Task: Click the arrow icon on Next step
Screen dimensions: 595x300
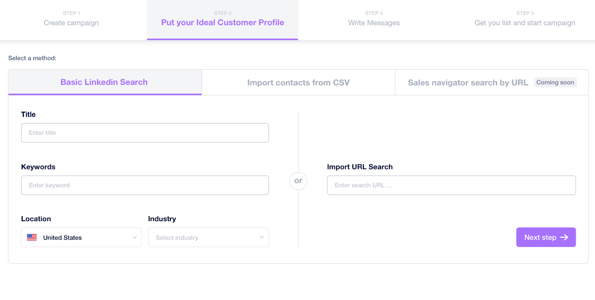Action: 564,237
